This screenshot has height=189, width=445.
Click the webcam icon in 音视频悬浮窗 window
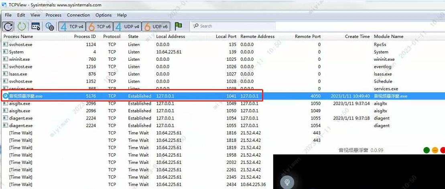[287, 182]
